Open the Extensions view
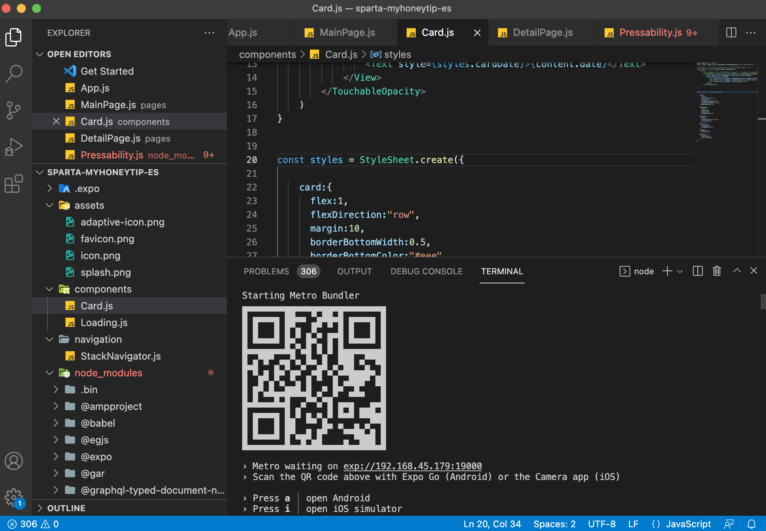This screenshot has height=531, width=766. (14, 184)
